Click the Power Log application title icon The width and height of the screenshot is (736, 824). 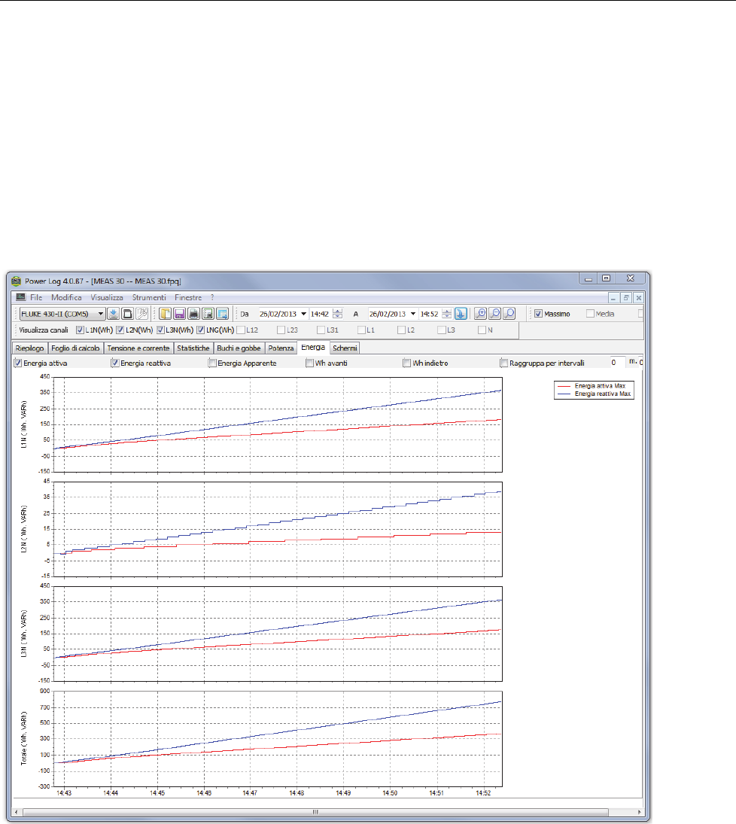click(x=17, y=281)
